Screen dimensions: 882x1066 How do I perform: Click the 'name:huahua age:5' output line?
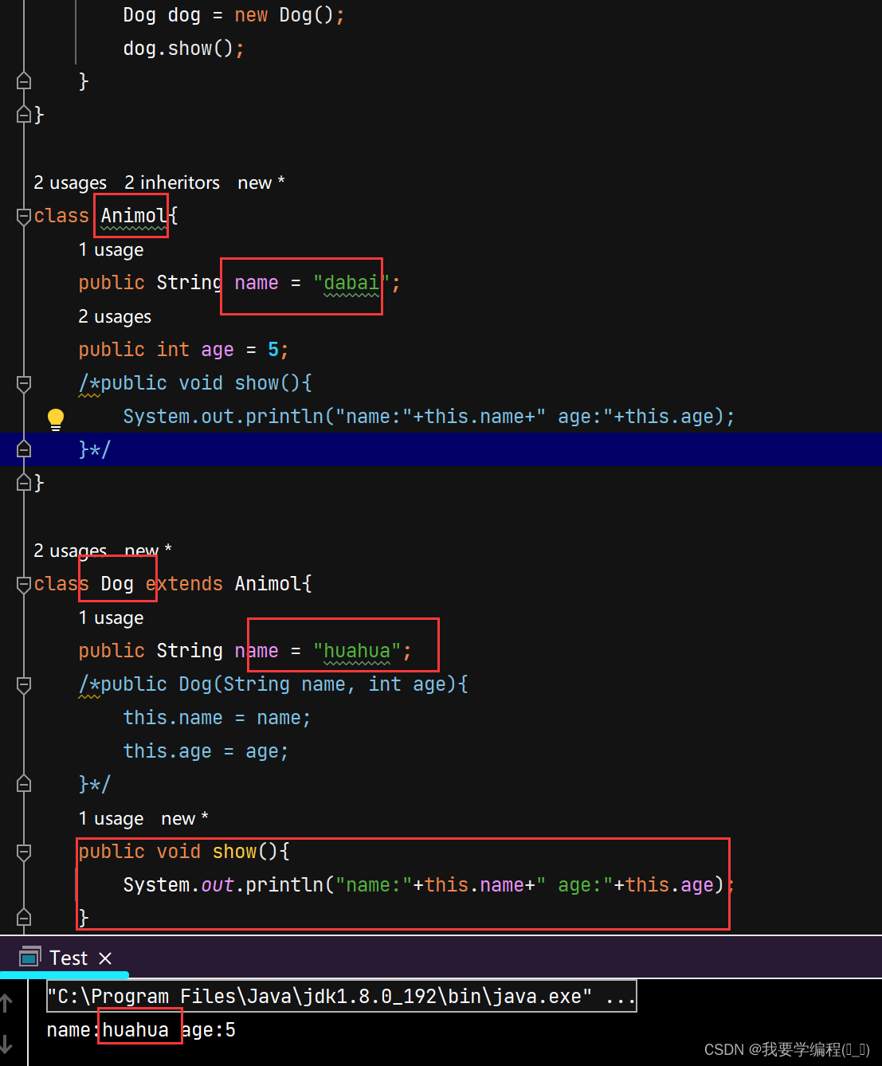click(141, 1030)
